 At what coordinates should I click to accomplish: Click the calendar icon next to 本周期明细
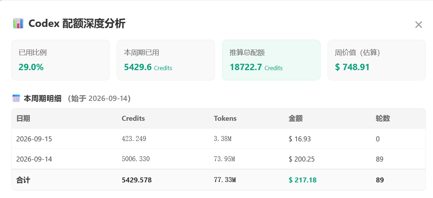pos(16,98)
